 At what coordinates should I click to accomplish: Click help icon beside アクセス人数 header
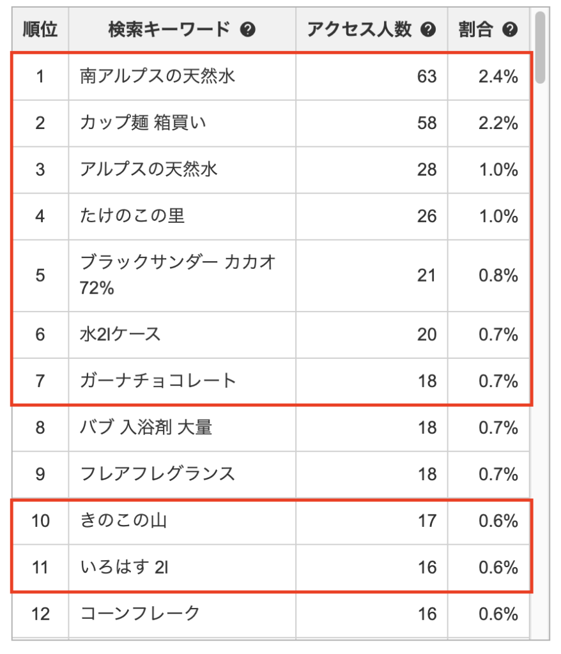pyautogui.click(x=428, y=29)
